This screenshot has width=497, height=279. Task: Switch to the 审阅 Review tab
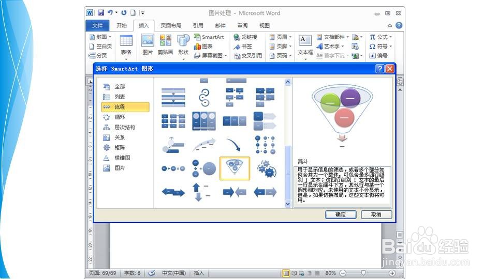pyautogui.click(x=242, y=25)
